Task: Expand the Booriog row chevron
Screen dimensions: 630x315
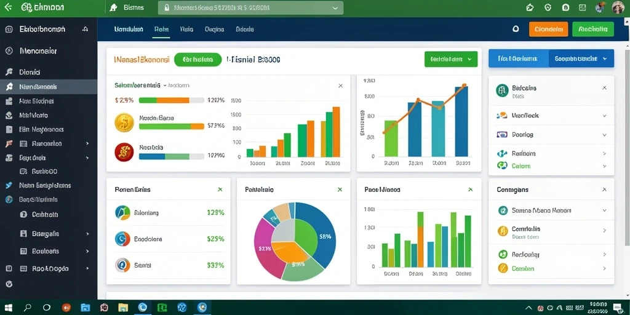Action: 604,135
